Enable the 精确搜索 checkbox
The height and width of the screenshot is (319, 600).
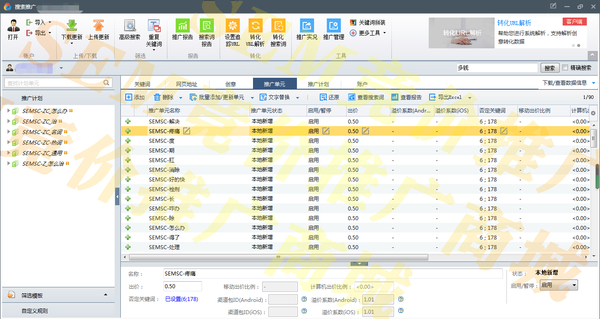coord(565,68)
